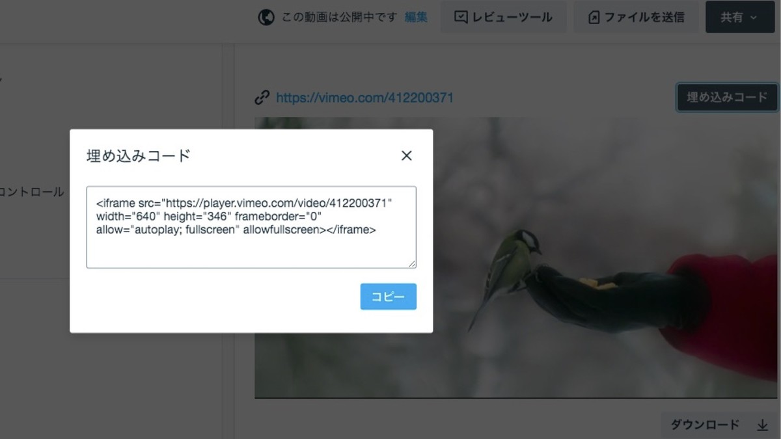Click the 編集 link beside public status

[416, 18]
